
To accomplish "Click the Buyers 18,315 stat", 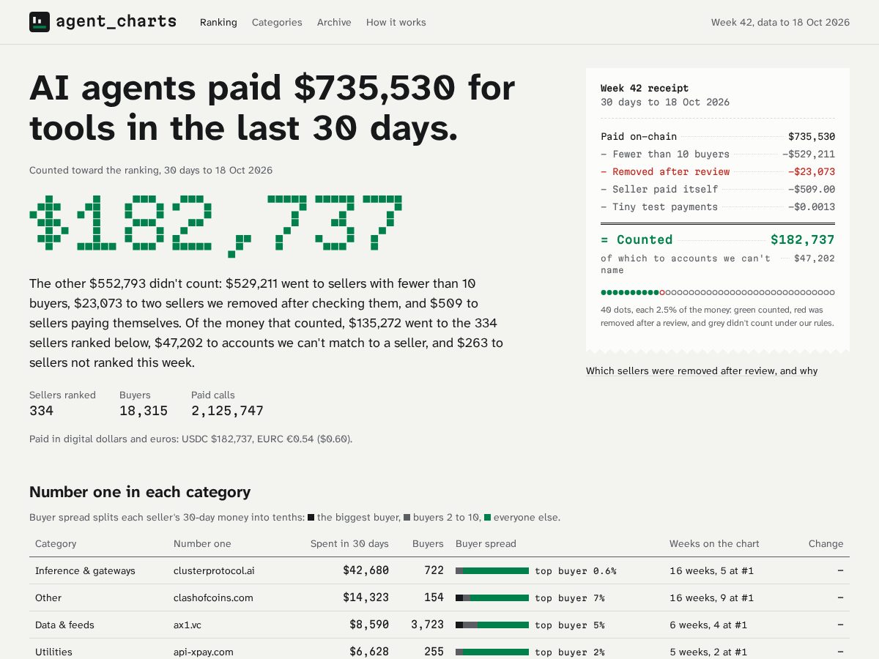I will coord(144,403).
